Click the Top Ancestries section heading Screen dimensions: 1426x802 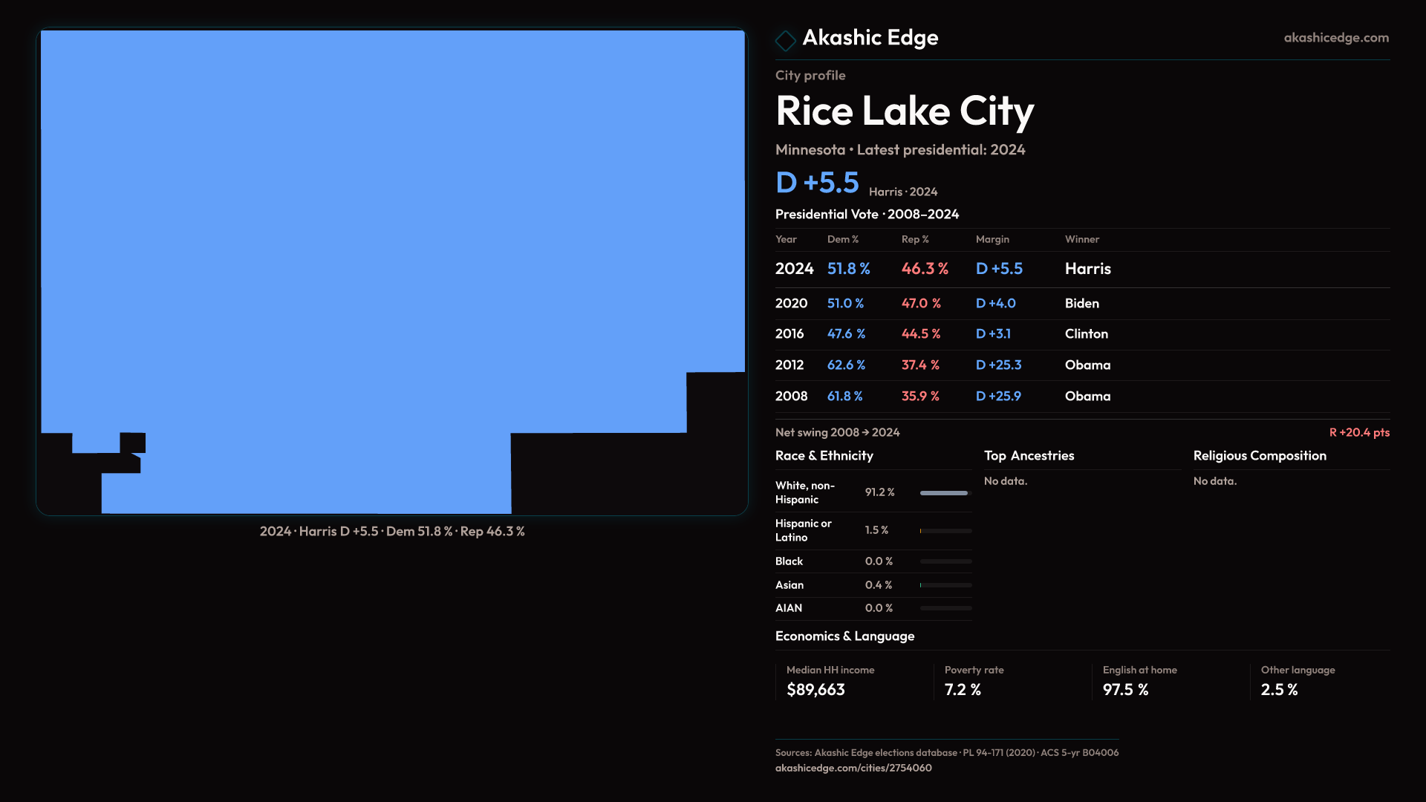coord(1029,456)
